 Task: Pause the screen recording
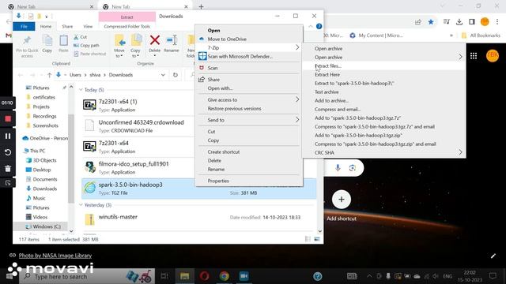click(x=8, y=136)
